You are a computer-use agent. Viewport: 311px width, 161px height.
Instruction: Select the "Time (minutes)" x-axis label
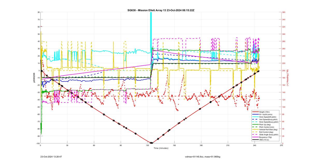tap(161, 148)
